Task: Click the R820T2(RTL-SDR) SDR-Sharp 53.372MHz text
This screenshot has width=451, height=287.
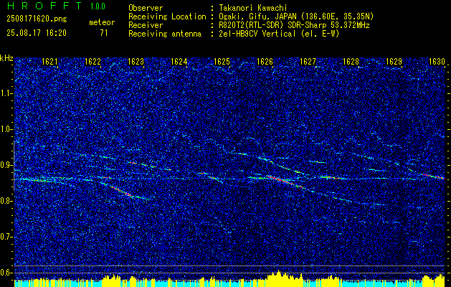Action: pos(293,25)
